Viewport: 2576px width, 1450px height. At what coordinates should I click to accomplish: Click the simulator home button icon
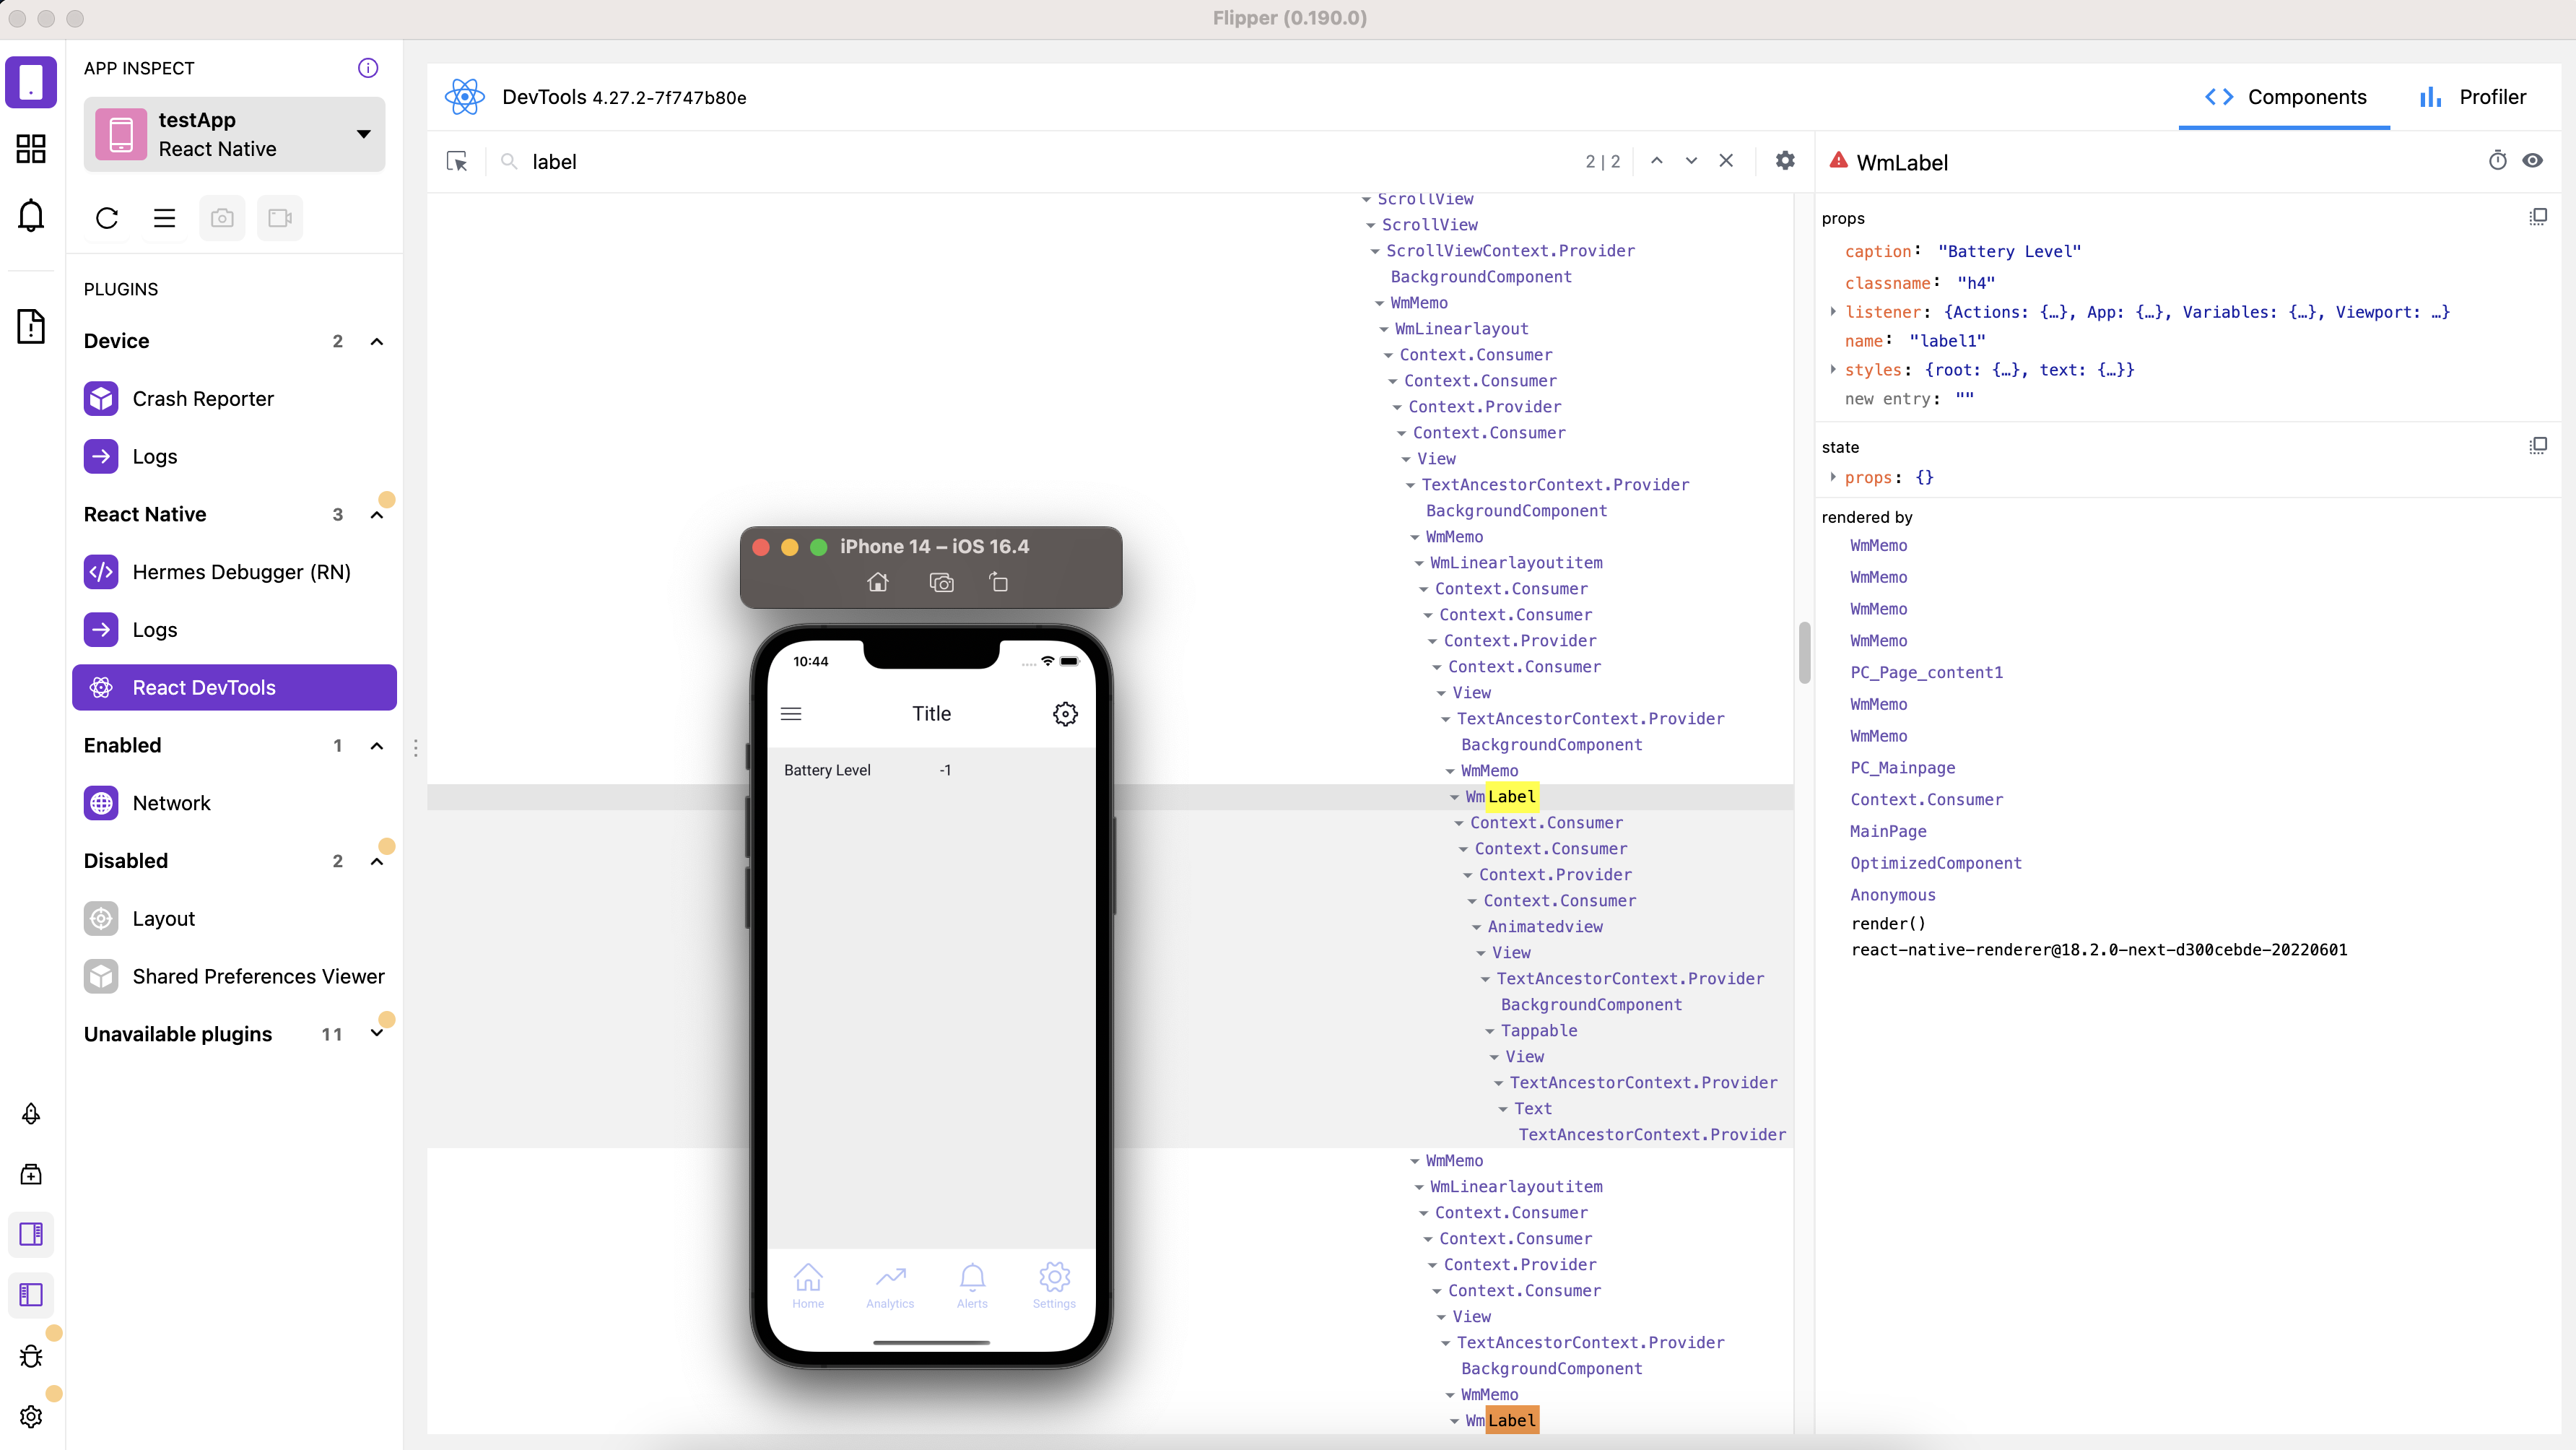[x=877, y=582]
